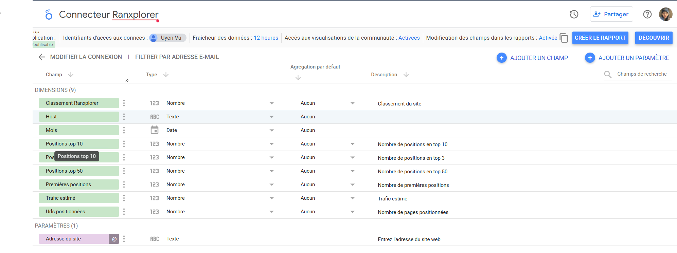Viewport: 677px width, 253px height.
Task: Focus the Champs de recherche search field
Action: (642, 74)
